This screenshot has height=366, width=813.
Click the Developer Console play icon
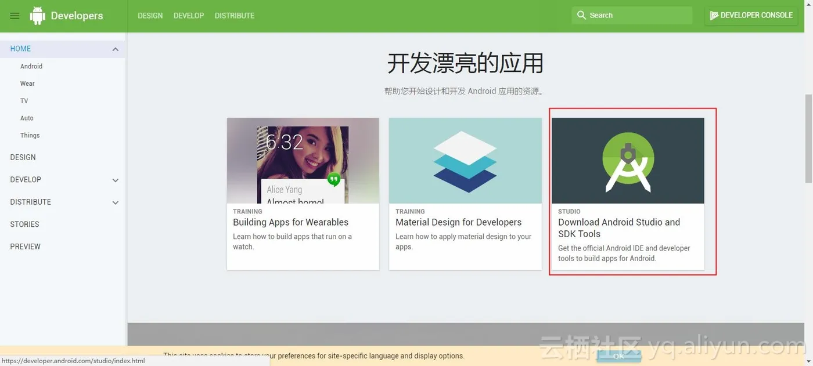(x=714, y=16)
